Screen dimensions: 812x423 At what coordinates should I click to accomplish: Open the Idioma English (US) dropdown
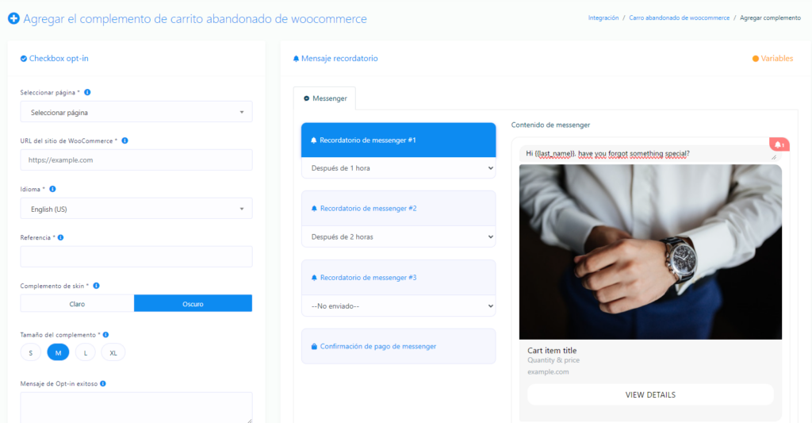(136, 209)
